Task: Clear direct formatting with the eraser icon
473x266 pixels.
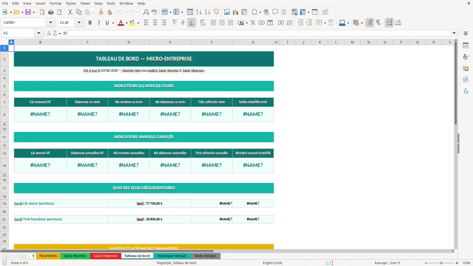Action: [110, 12]
